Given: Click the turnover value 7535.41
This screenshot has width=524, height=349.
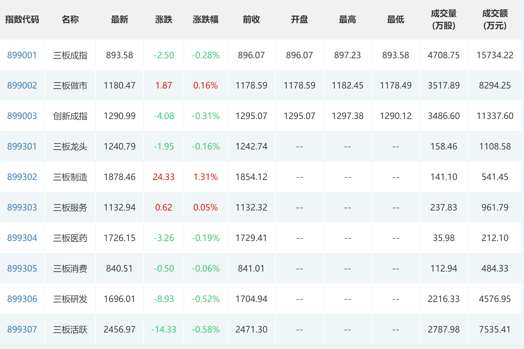Looking at the screenshot, I should [495, 329].
